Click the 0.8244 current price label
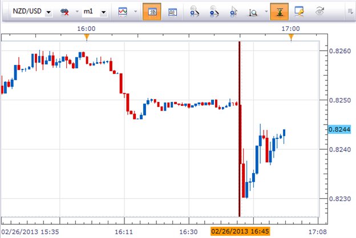 pyautogui.click(x=339, y=129)
